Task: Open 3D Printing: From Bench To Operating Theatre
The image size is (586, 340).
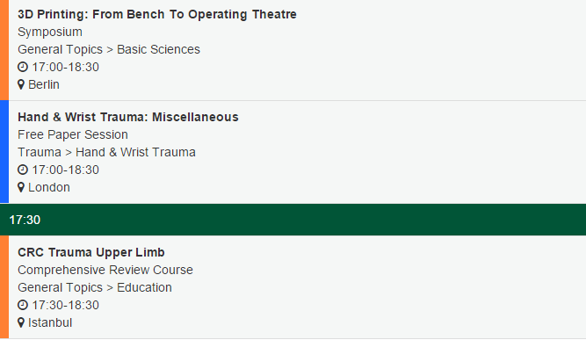Action: [x=157, y=14]
